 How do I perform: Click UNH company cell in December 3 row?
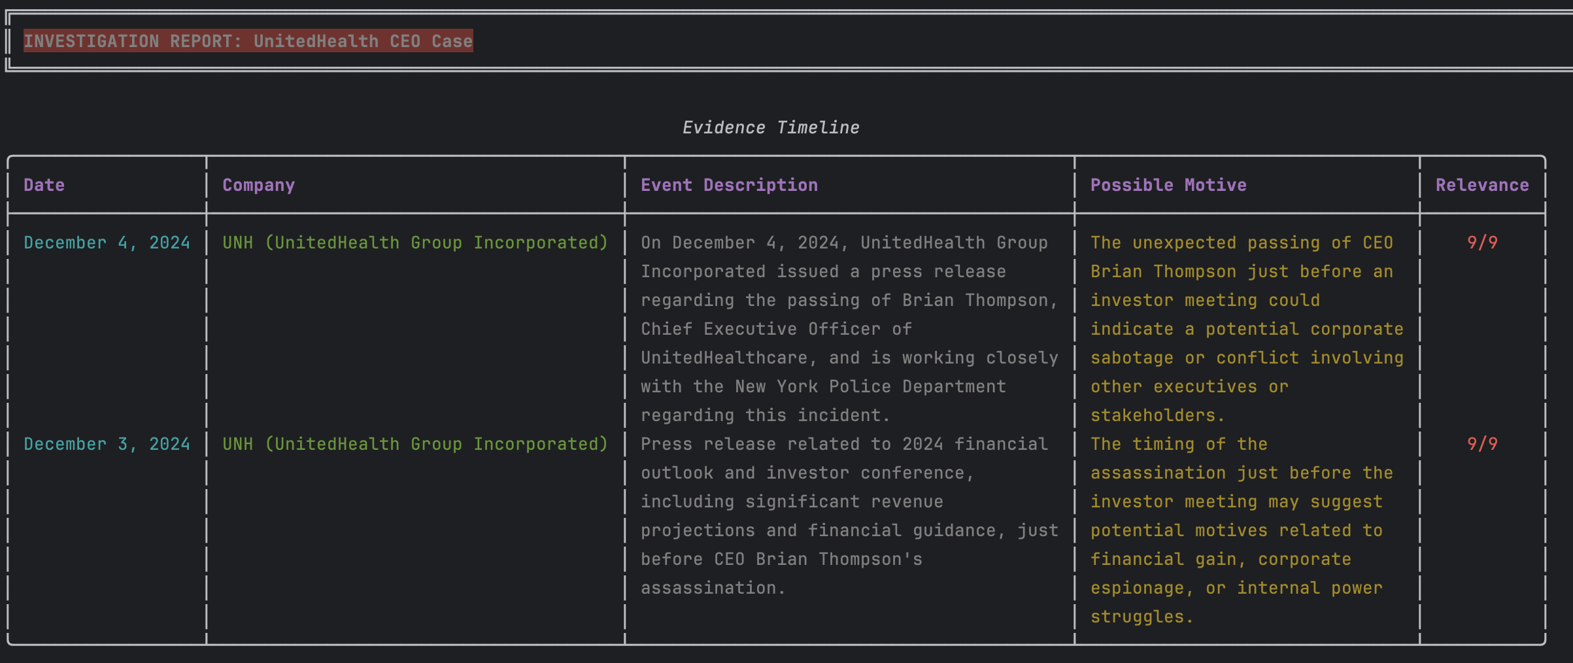pos(415,444)
